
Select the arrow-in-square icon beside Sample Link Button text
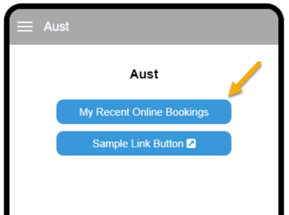point(191,143)
